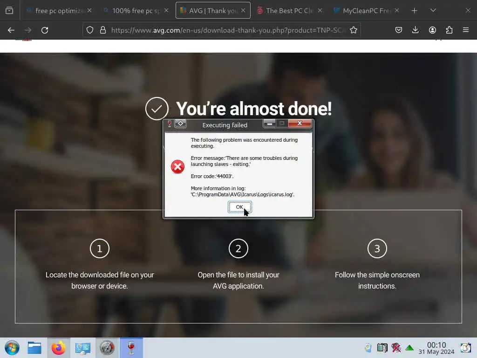Open the Firefox account icon
This screenshot has height=358, width=477.
point(432,30)
